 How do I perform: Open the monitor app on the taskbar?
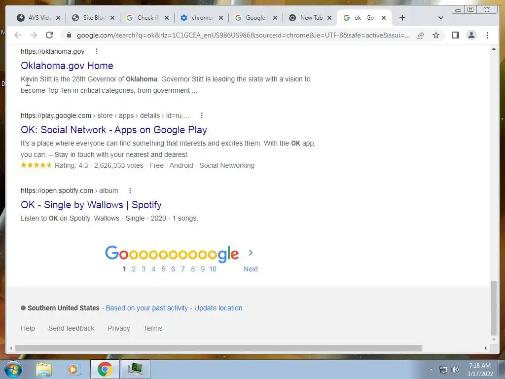[135, 369]
